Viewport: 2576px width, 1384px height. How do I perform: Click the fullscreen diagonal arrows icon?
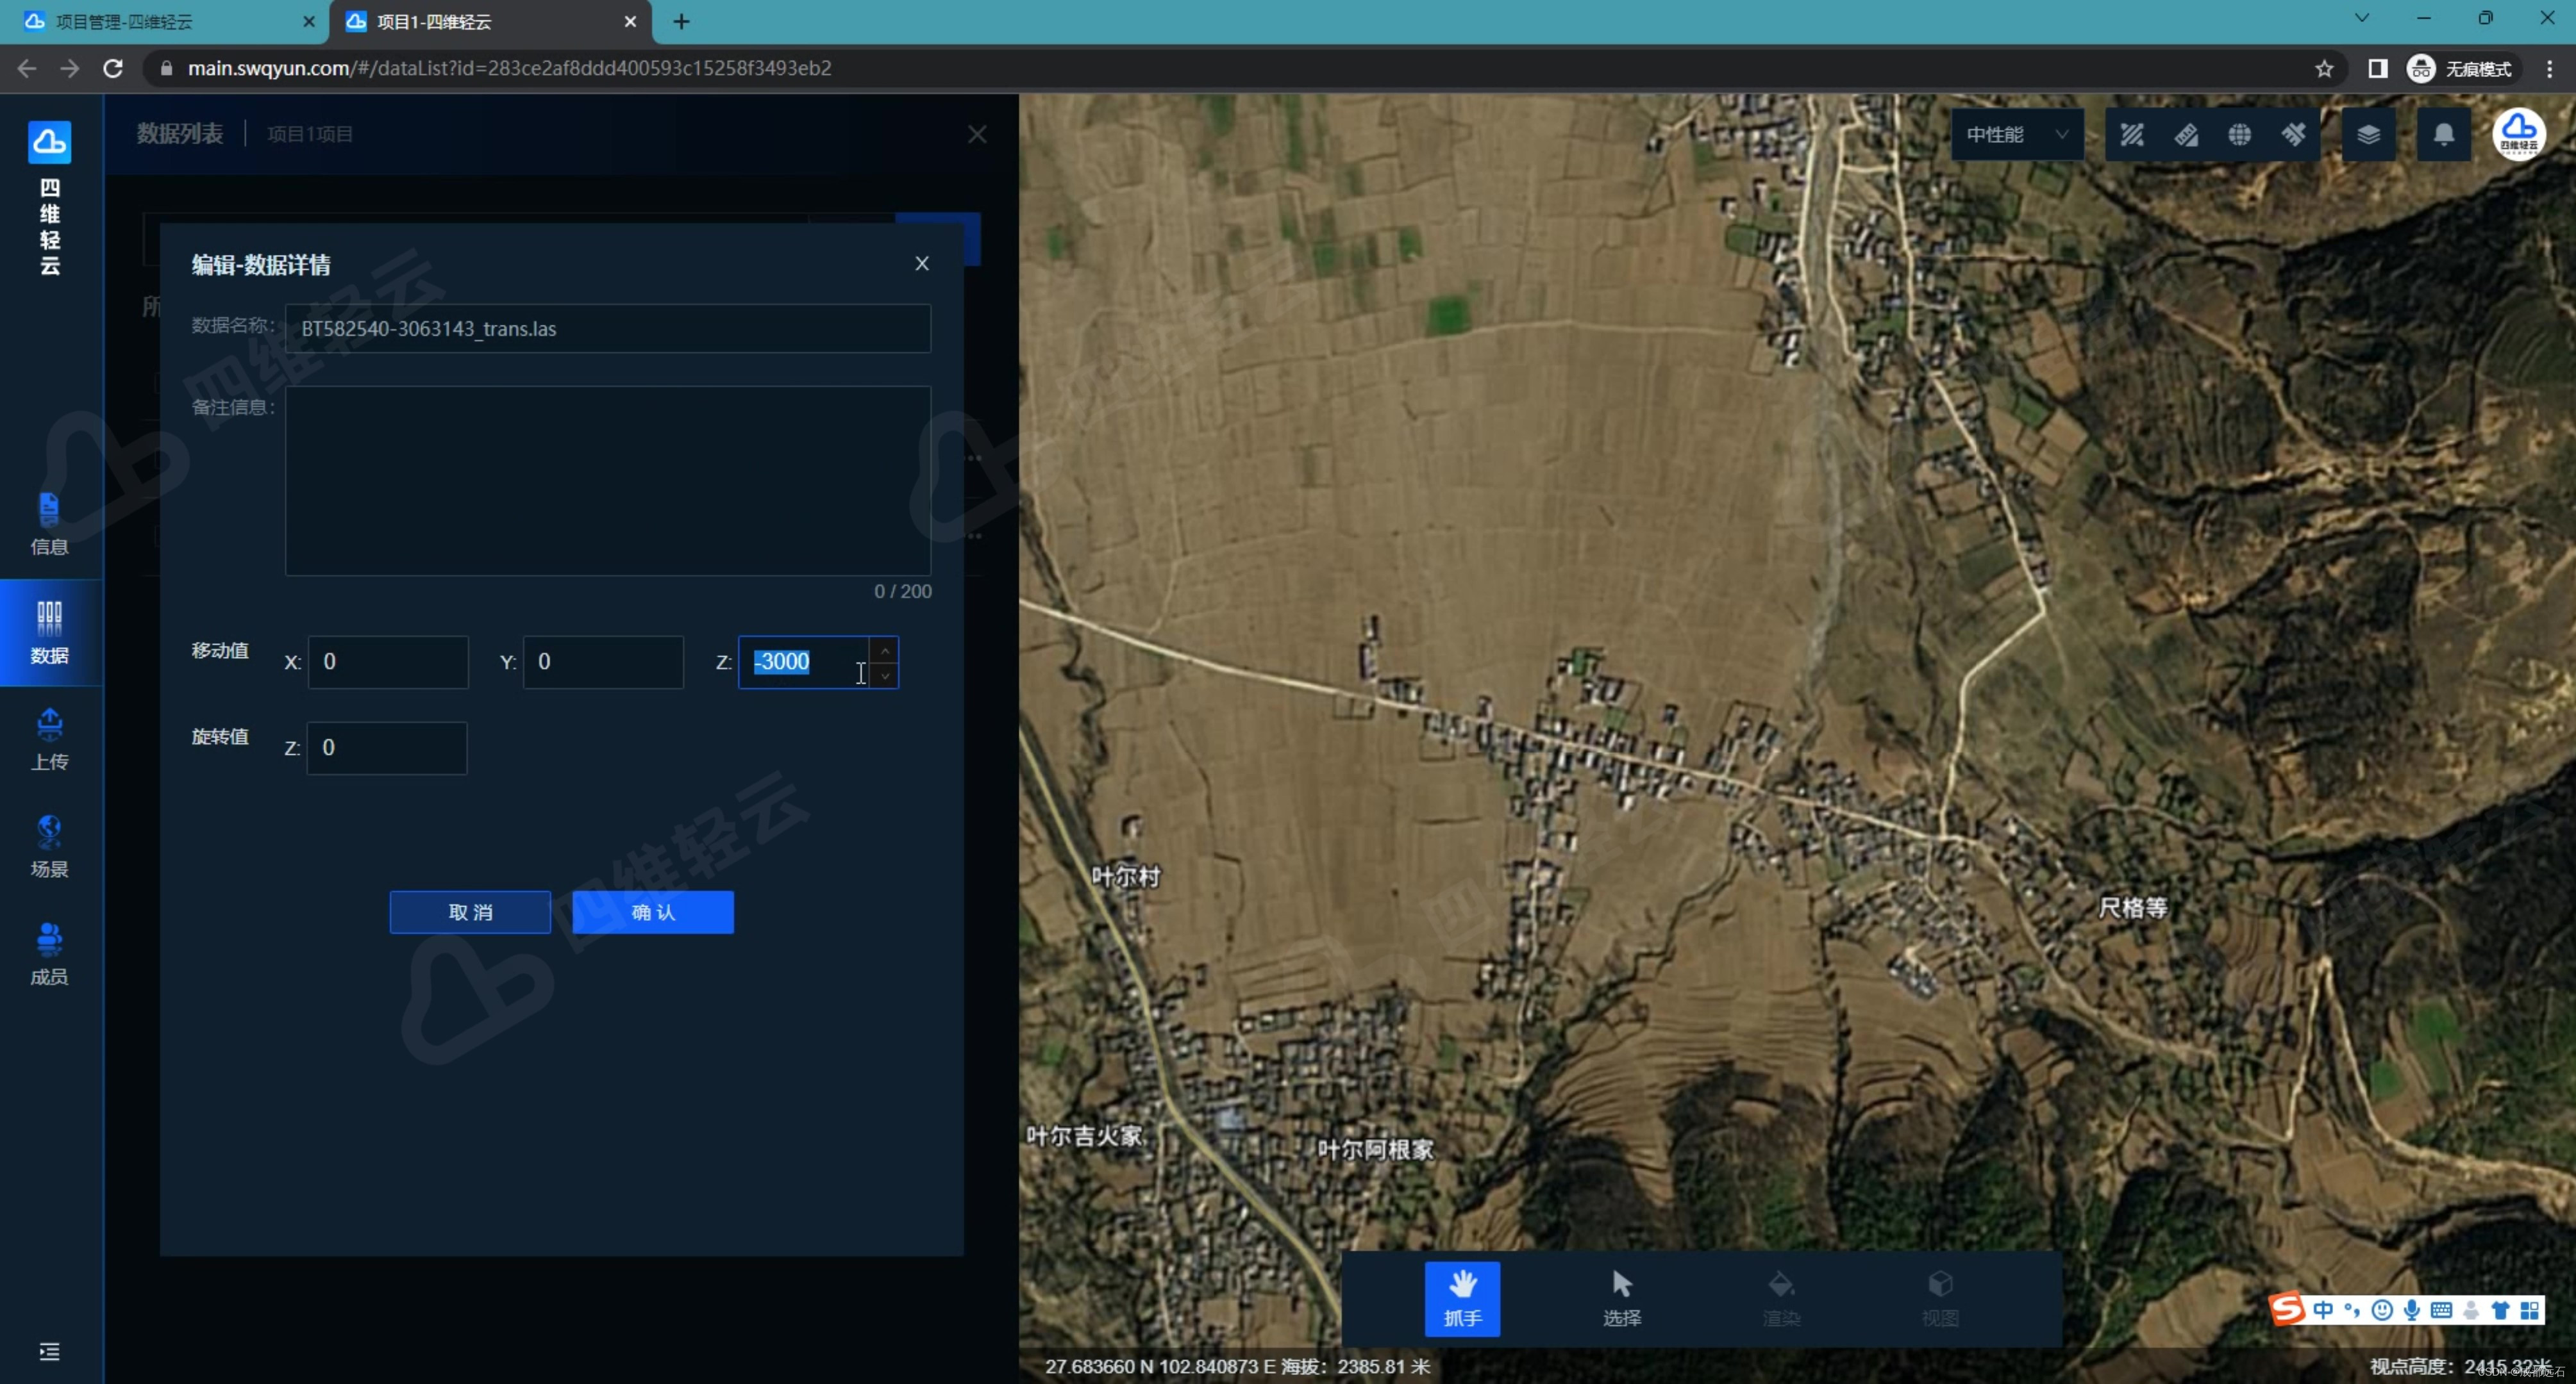(x=2132, y=135)
